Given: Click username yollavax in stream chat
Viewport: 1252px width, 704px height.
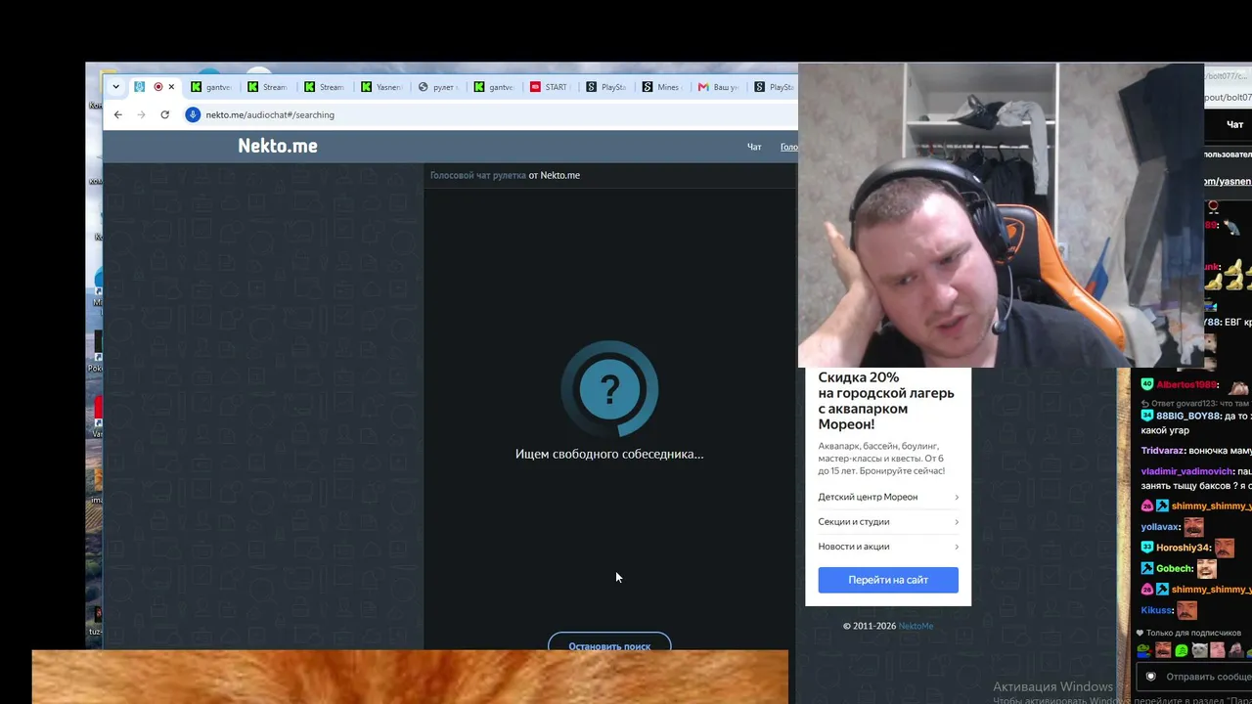Looking at the screenshot, I should [1160, 527].
